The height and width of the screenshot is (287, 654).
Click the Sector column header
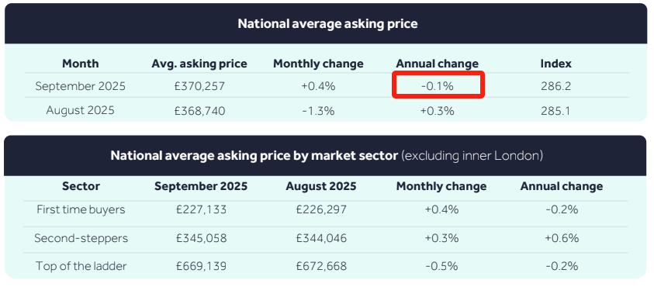81,186
